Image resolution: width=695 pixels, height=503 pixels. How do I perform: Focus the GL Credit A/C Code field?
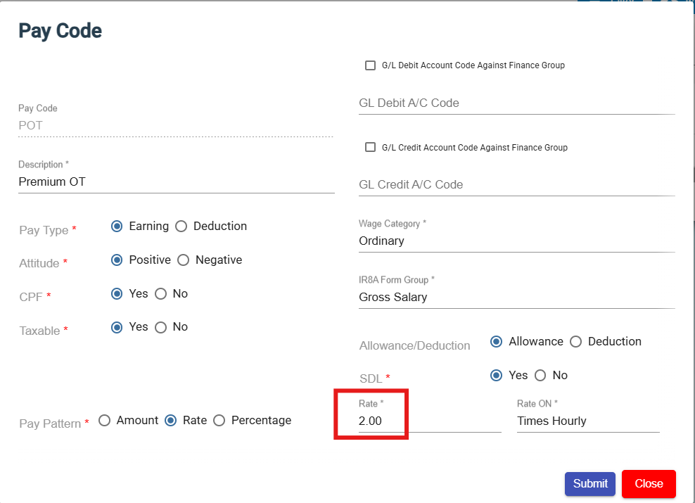[516, 185]
